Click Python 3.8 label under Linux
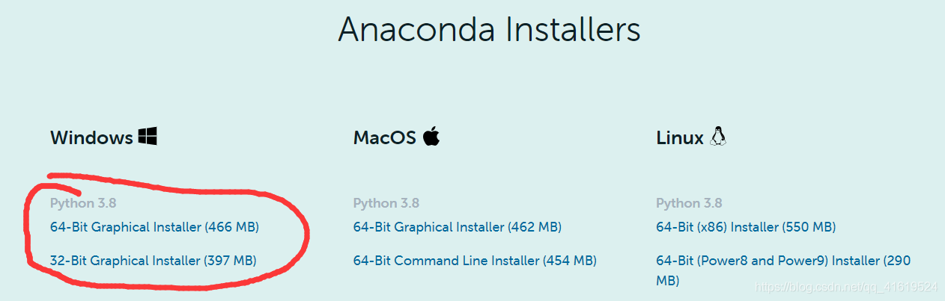The image size is (945, 301). pos(689,203)
